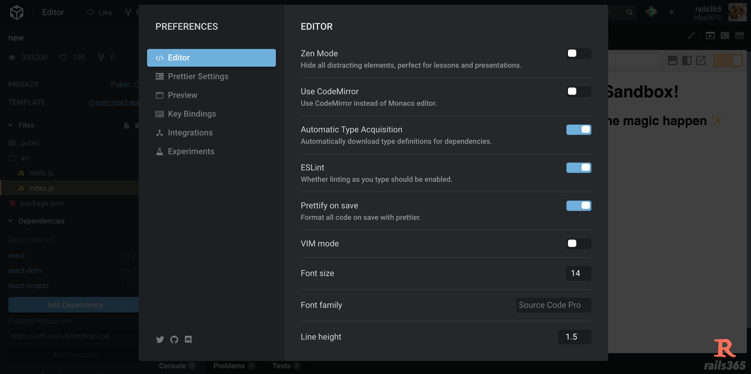
Task: Turn off the Prettify on save toggle
Action: pos(578,206)
